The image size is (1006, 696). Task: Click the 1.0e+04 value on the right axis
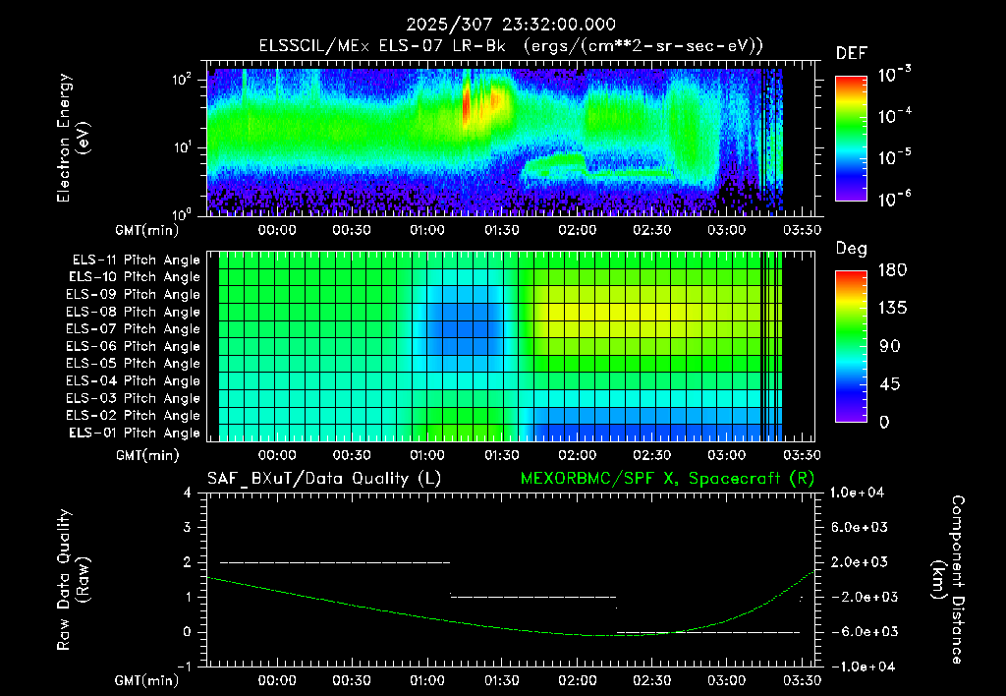[x=857, y=493]
